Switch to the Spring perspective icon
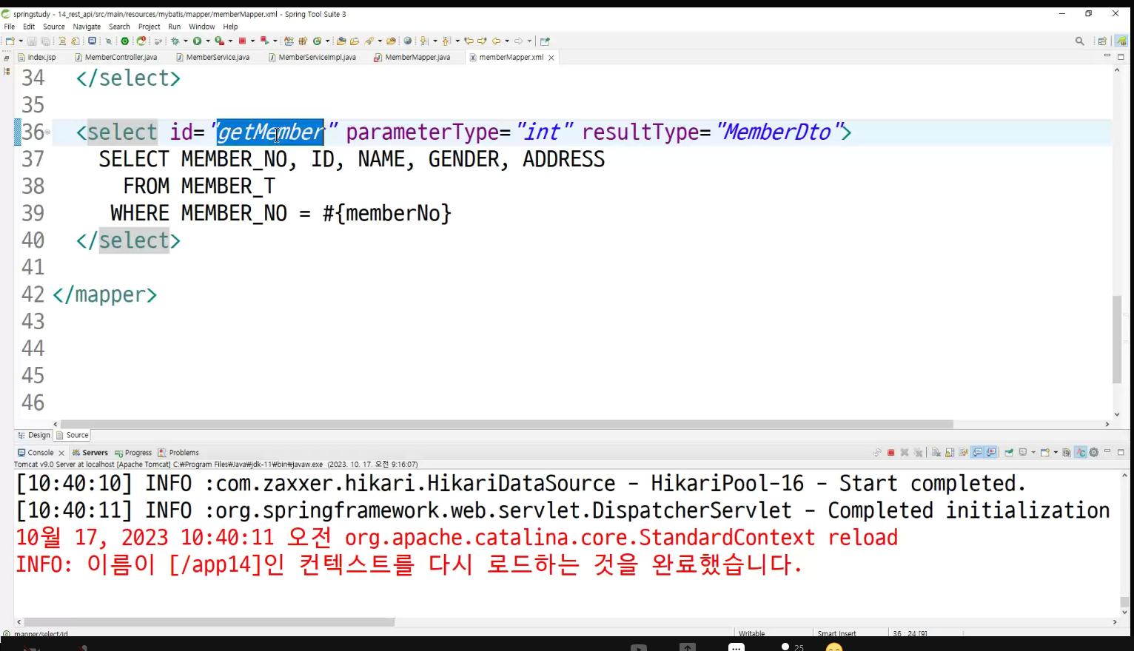 click(x=1121, y=41)
